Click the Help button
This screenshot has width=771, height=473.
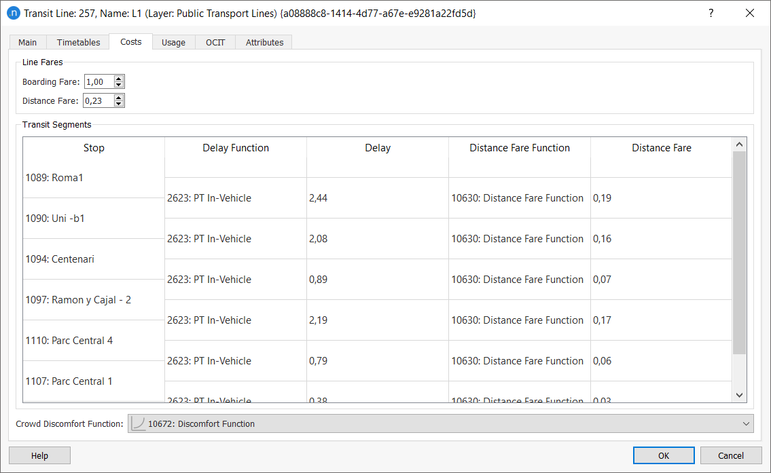coord(39,455)
